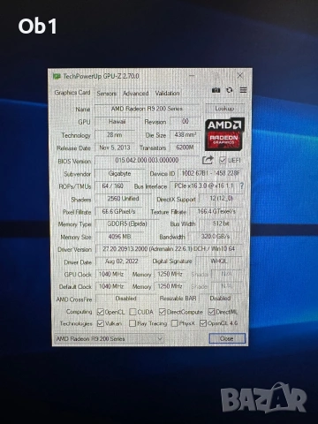Click the DirectX Support field 12 (12_0)
318x424 pixels.
[221, 199]
